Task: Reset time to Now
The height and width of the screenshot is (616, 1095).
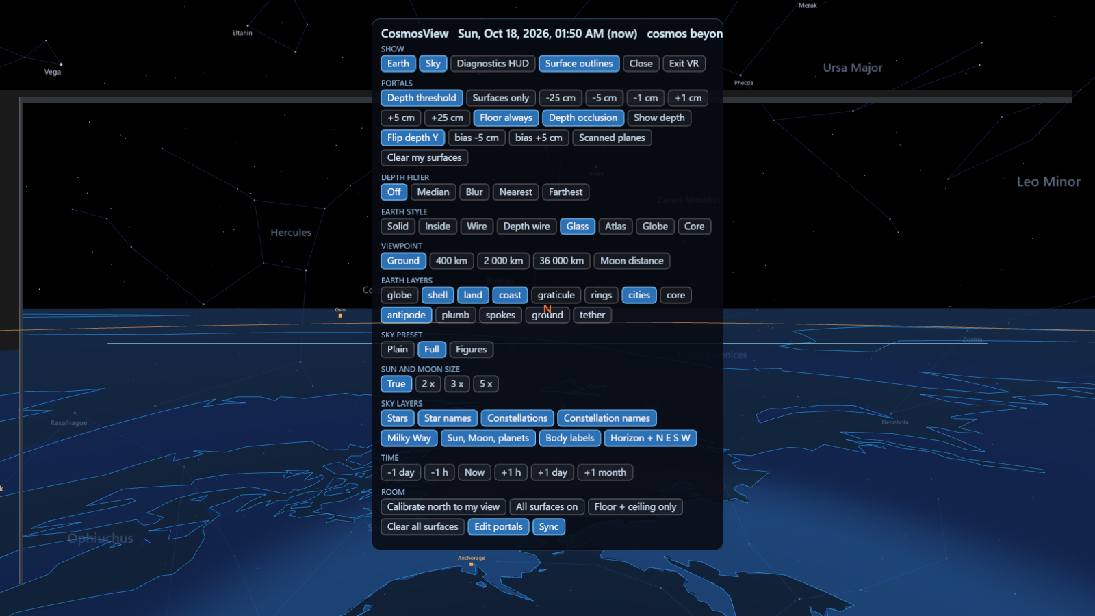Action: 474,472
